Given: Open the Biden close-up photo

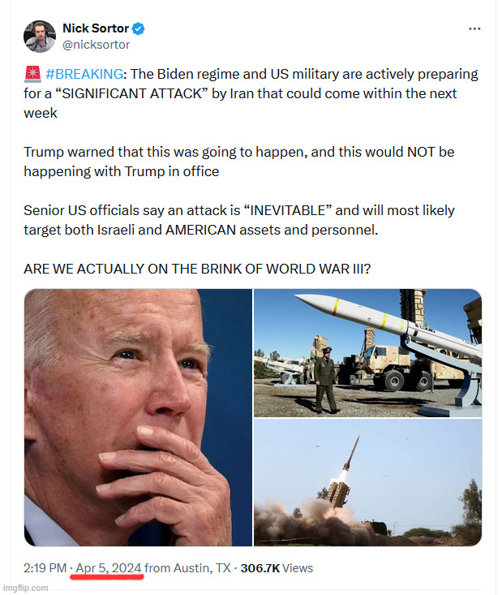Looking at the screenshot, I should [138, 417].
